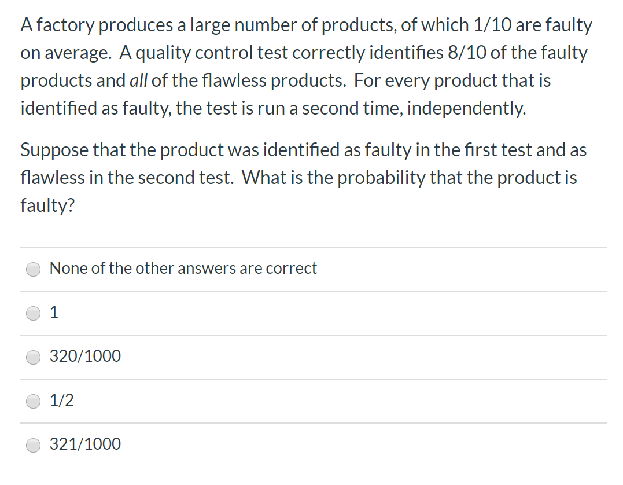Click the radio button beside 1/2
Screen dimensions: 623x485
33,401
